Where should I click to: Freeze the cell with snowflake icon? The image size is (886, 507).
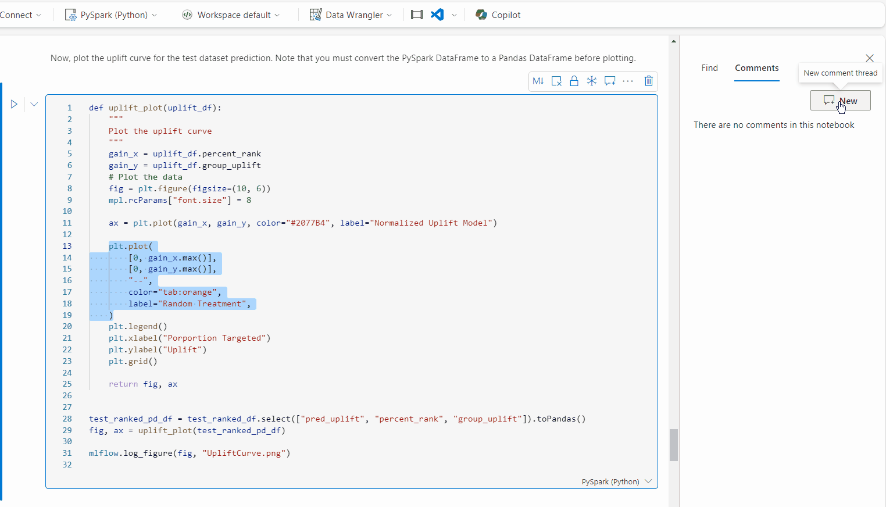tap(591, 81)
